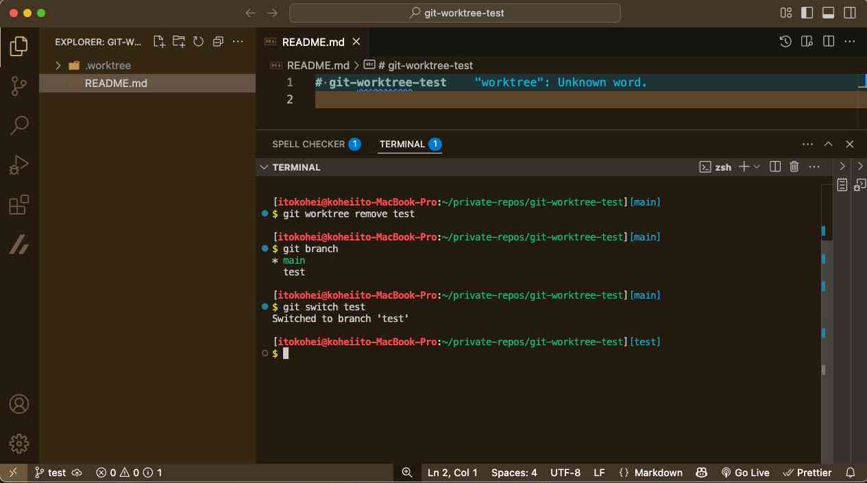Open the new terminal launch profile dropdown
This screenshot has height=483, width=867.
click(757, 166)
